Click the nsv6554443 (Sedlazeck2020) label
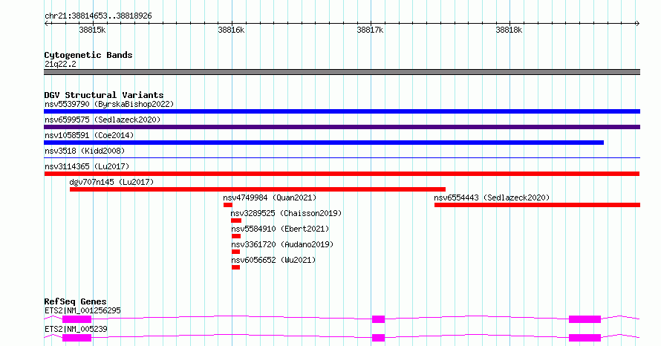The width and height of the screenshot is (661, 346). pos(492,198)
